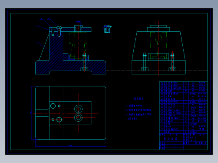This screenshot has width=218, height=163.
Task: Click the small detached bushing detail view
Action: pyautogui.click(x=107, y=29)
